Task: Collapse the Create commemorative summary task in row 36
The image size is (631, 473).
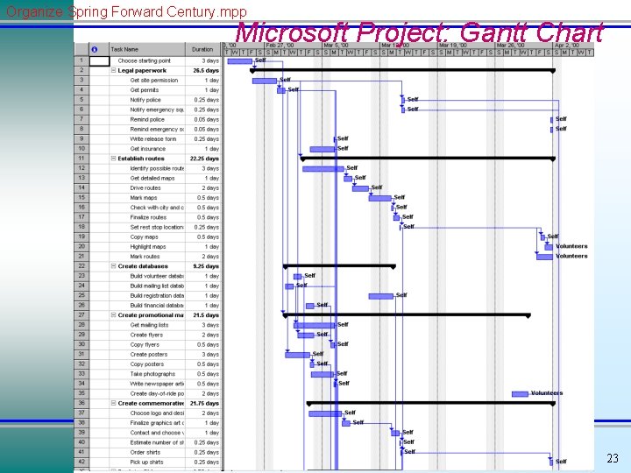Action: [113, 403]
